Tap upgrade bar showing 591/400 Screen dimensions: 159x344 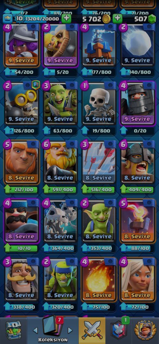(x=60, y=189)
